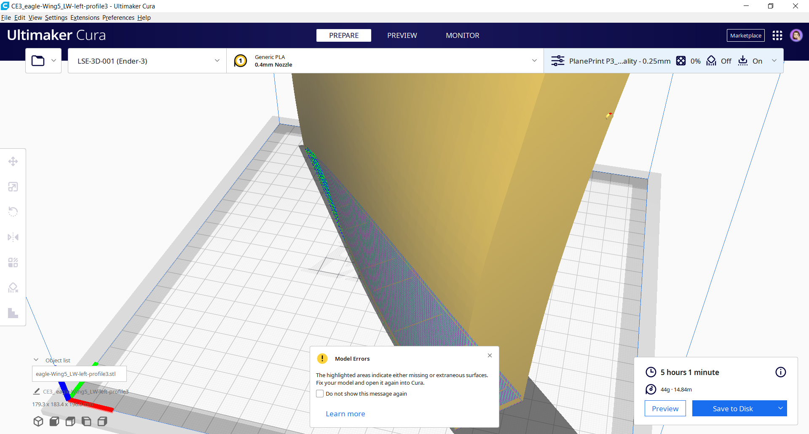Click the Save to Disk button
The height and width of the screenshot is (434, 809).
click(733, 408)
